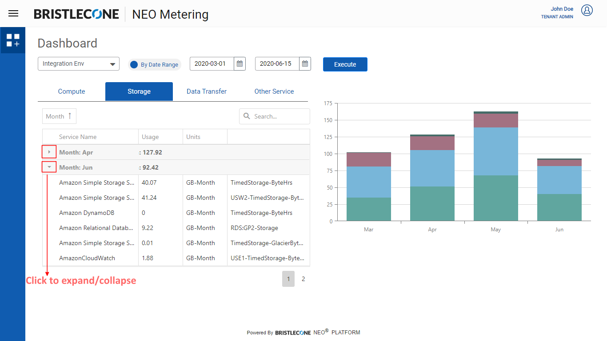
Task: Go to page 2 of the table
Action: click(x=303, y=279)
